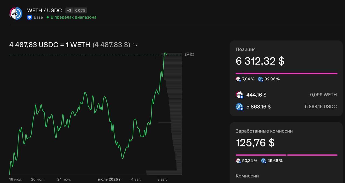Click the "0,099 WETH" amount
This screenshot has height=183, width=345.
click(x=323, y=95)
